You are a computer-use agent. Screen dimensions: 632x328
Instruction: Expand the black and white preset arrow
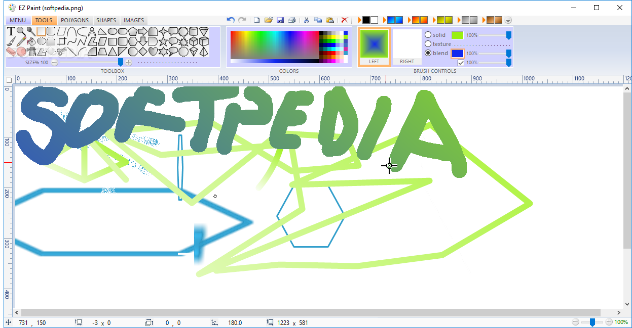[359, 20]
